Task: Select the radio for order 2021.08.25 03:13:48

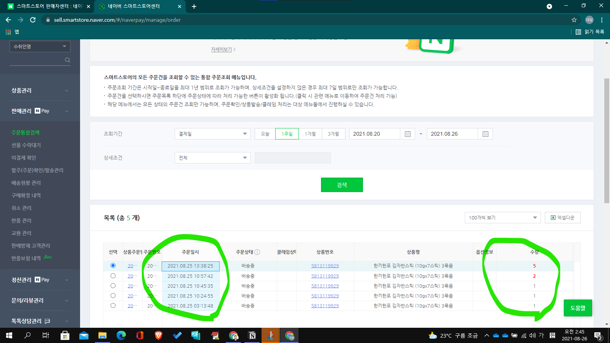Action: (x=113, y=305)
